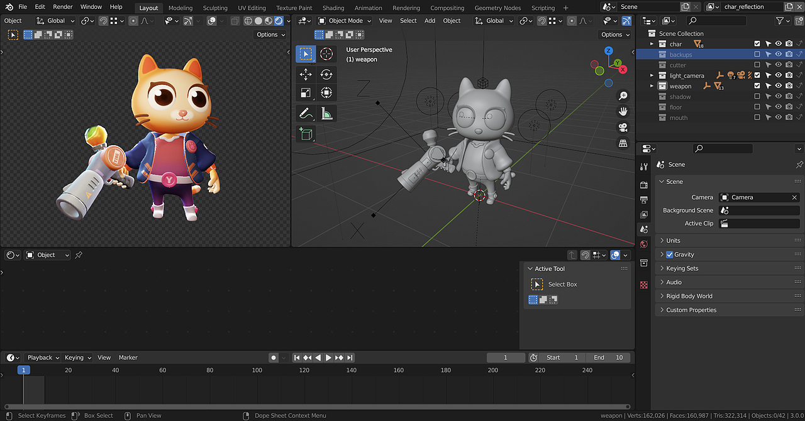Hide the light_camera collection with eye icon
Viewport: 805px width, 421px height.
click(778, 75)
